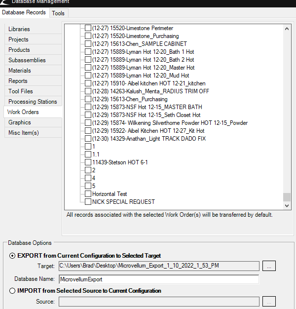Check the work order named 1
296x309 pixels.
click(x=88, y=146)
